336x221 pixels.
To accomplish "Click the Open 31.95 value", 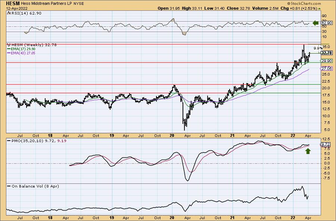I will click(169, 8).
